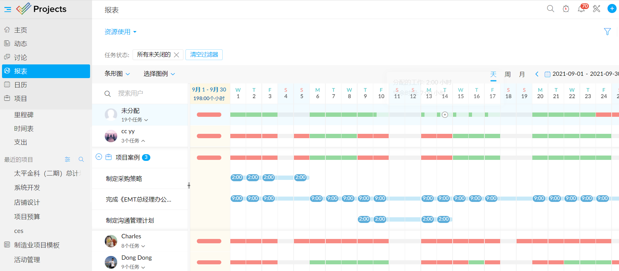Viewport: 619px width, 271px height.
Task: Click the Projects logo icon
Action: point(23,9)
